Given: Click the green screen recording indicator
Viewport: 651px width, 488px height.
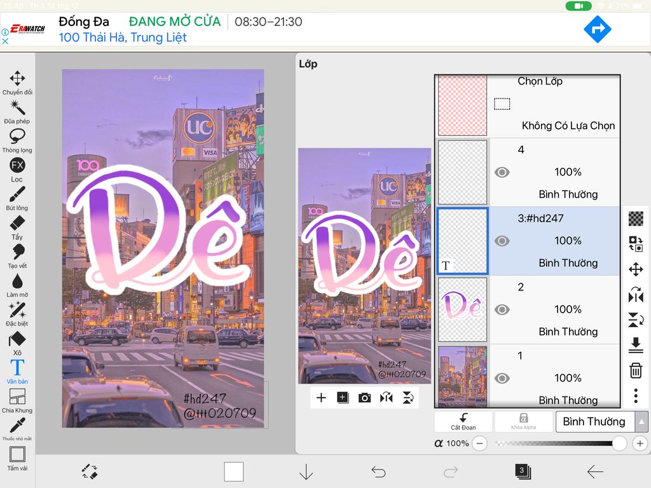Looking at the screenshot, I should pos(579,6).
